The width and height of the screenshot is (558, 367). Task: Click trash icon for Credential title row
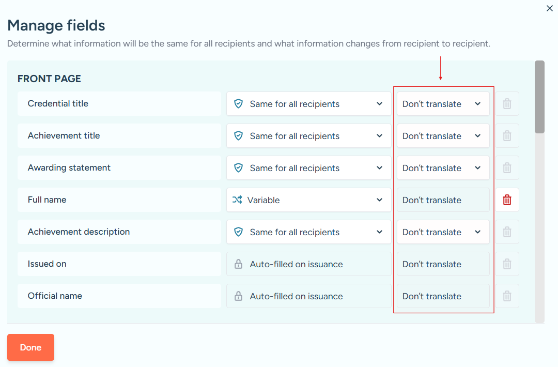[507, 104]
